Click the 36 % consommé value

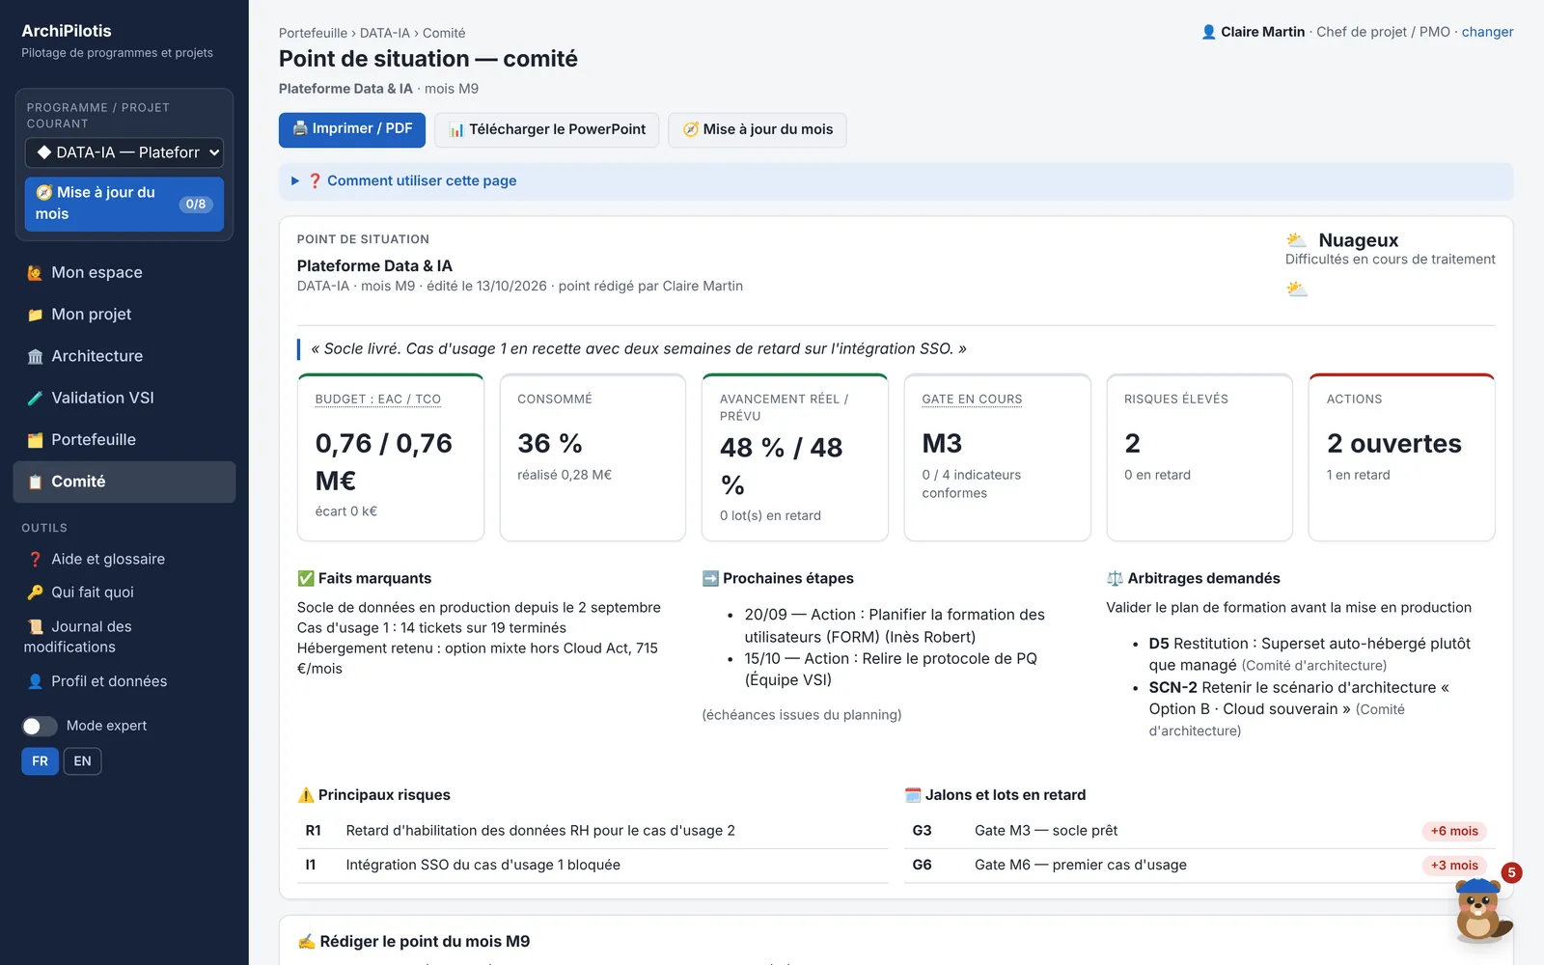(x=550, y=443)
